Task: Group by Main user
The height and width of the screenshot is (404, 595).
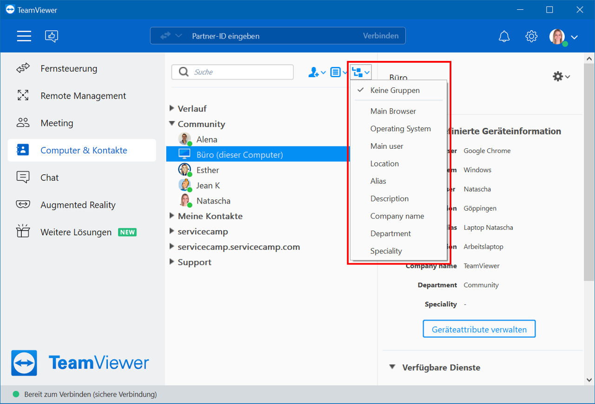Action: coord(398,146)
